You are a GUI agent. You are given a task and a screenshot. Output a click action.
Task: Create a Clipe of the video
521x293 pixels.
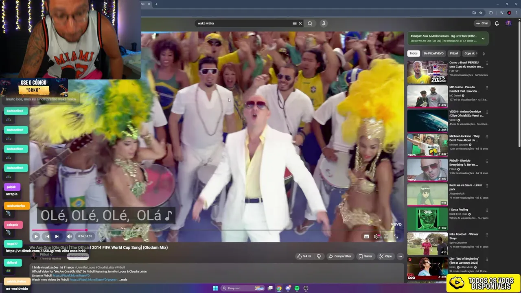pyautogui.click(x=385, y=256)
